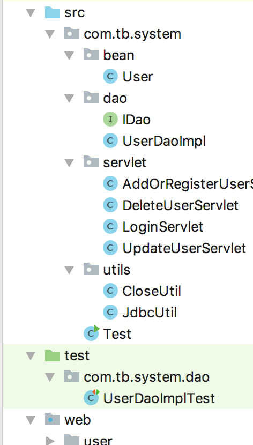Screen dimensions: 253x445
Task: Expand the user folder under web
Action: [x=50, y=441]
